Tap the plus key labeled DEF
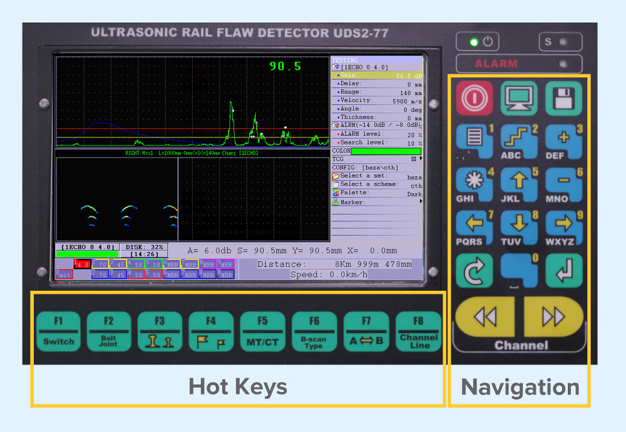The height and width of the screenshot is (432, 626). (x=563, y=141)
